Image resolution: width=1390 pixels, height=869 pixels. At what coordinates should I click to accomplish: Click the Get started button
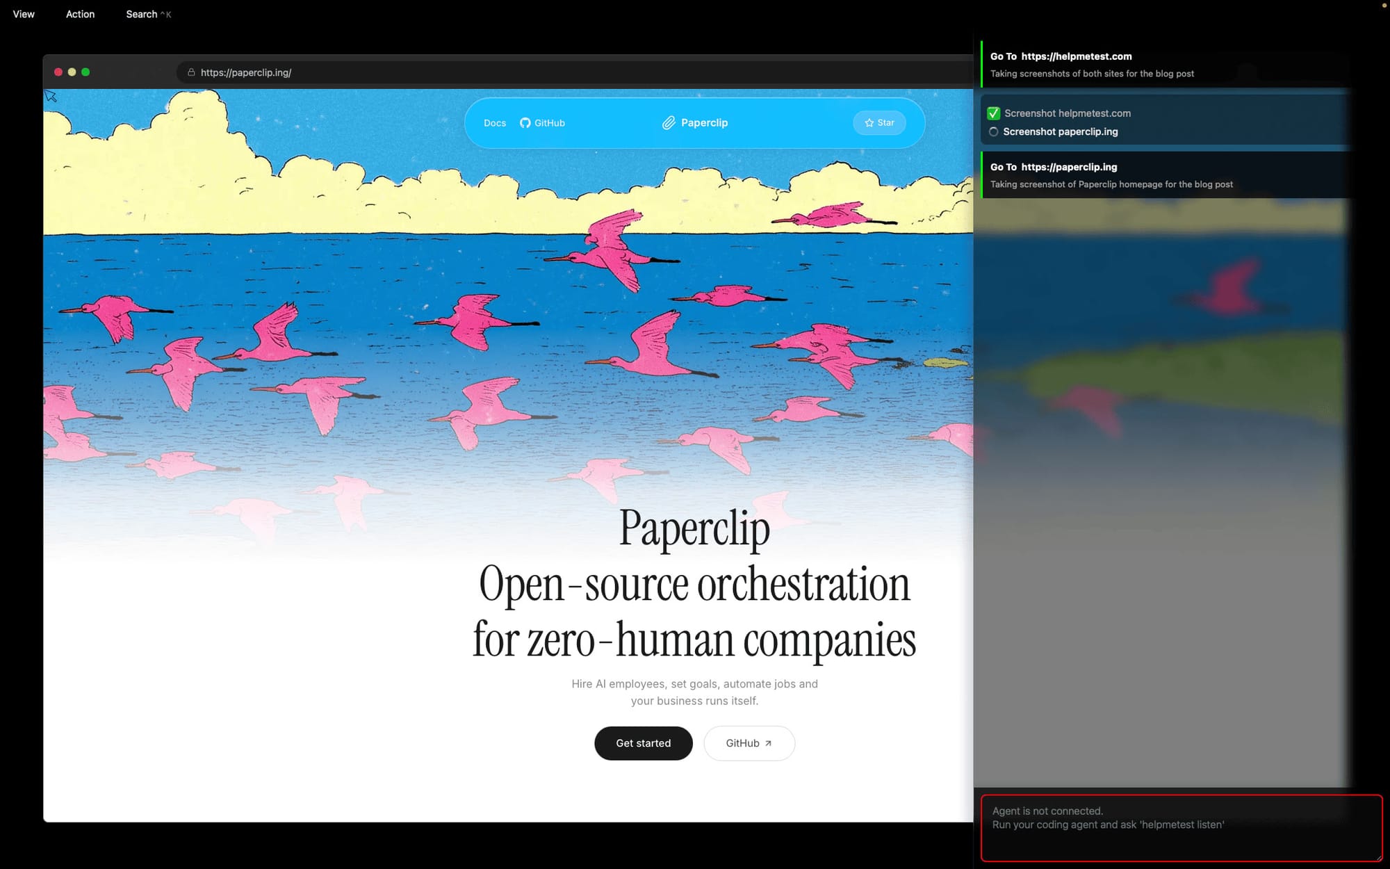[x=643, y=742]
